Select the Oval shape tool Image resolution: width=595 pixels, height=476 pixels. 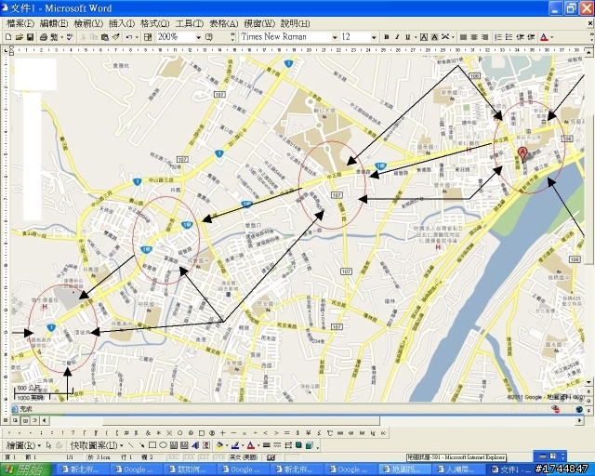point(164,445)
